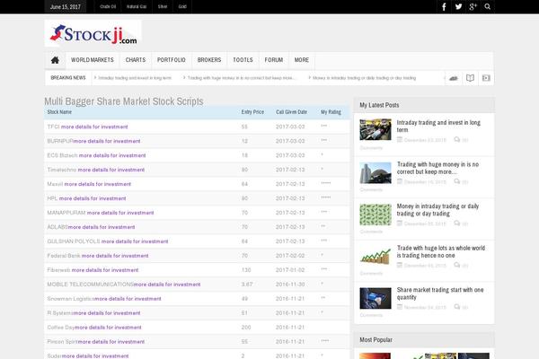Open BURNPUR more details for investment

(x=107, y=141)
